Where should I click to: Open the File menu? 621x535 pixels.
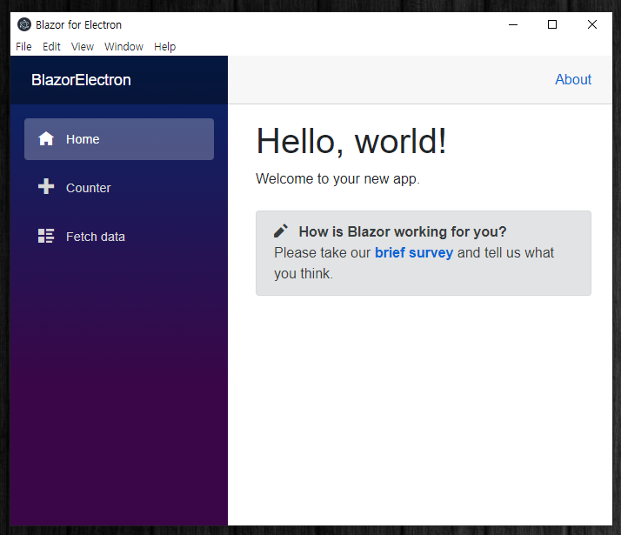pos(23,47)
